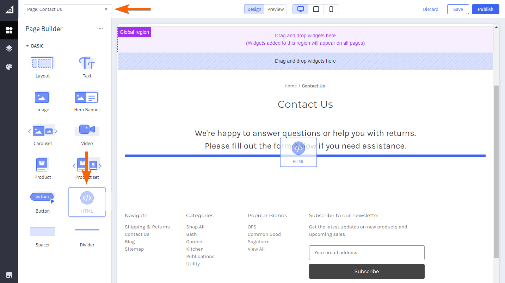Click the email address input field
The height and width of the screenshot is (283, 505).
[x=367, y=252]
